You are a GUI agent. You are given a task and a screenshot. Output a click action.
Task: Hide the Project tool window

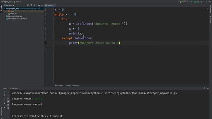click(42, 5)
